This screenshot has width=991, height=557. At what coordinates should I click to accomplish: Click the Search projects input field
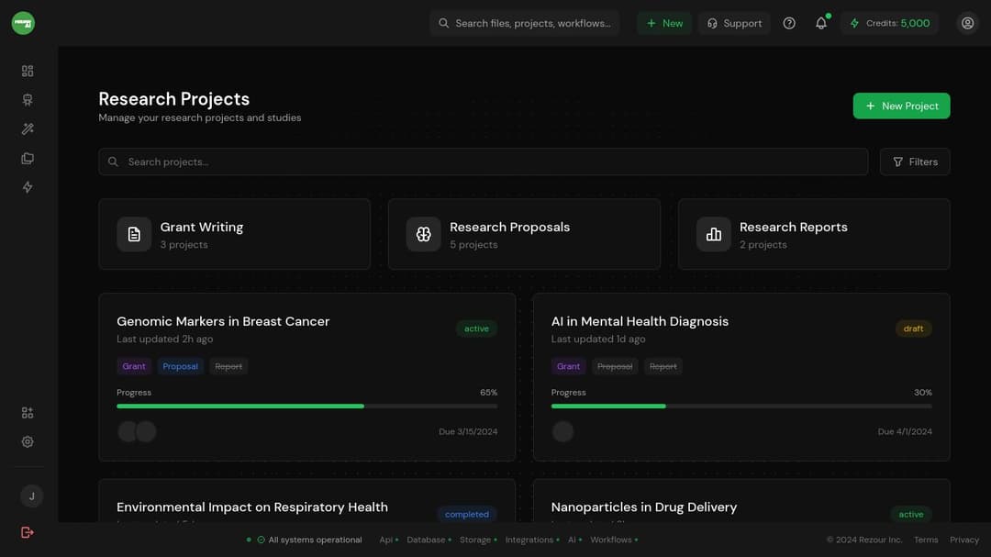click(484, 162)
